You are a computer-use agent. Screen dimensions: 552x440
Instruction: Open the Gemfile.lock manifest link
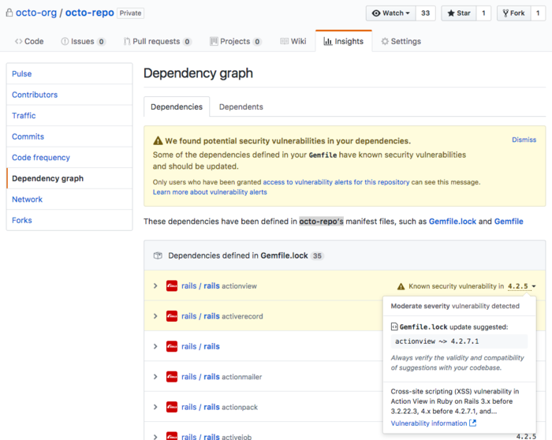[x=453, y=222]
